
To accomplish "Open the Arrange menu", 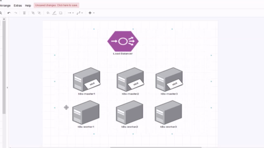I will click(x=5, y=5).
